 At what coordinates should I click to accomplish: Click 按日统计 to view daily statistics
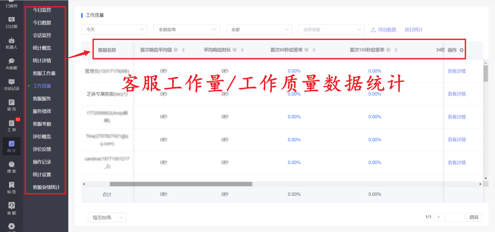414,29
